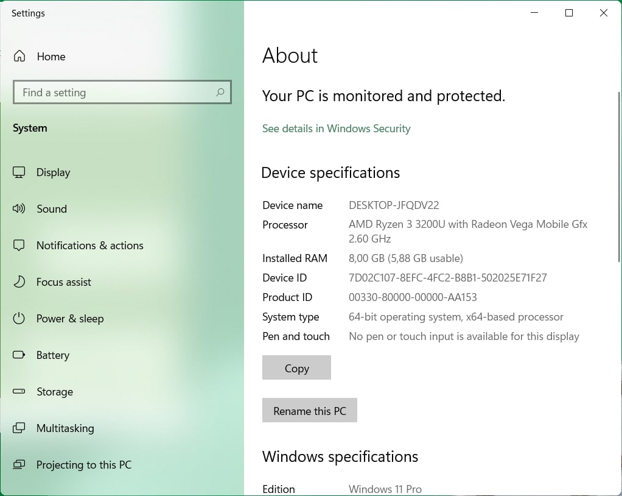The width and height of the screenshot is (622, 496).
Task: Click the Focus assist moon icon
Action: (19, 282)
